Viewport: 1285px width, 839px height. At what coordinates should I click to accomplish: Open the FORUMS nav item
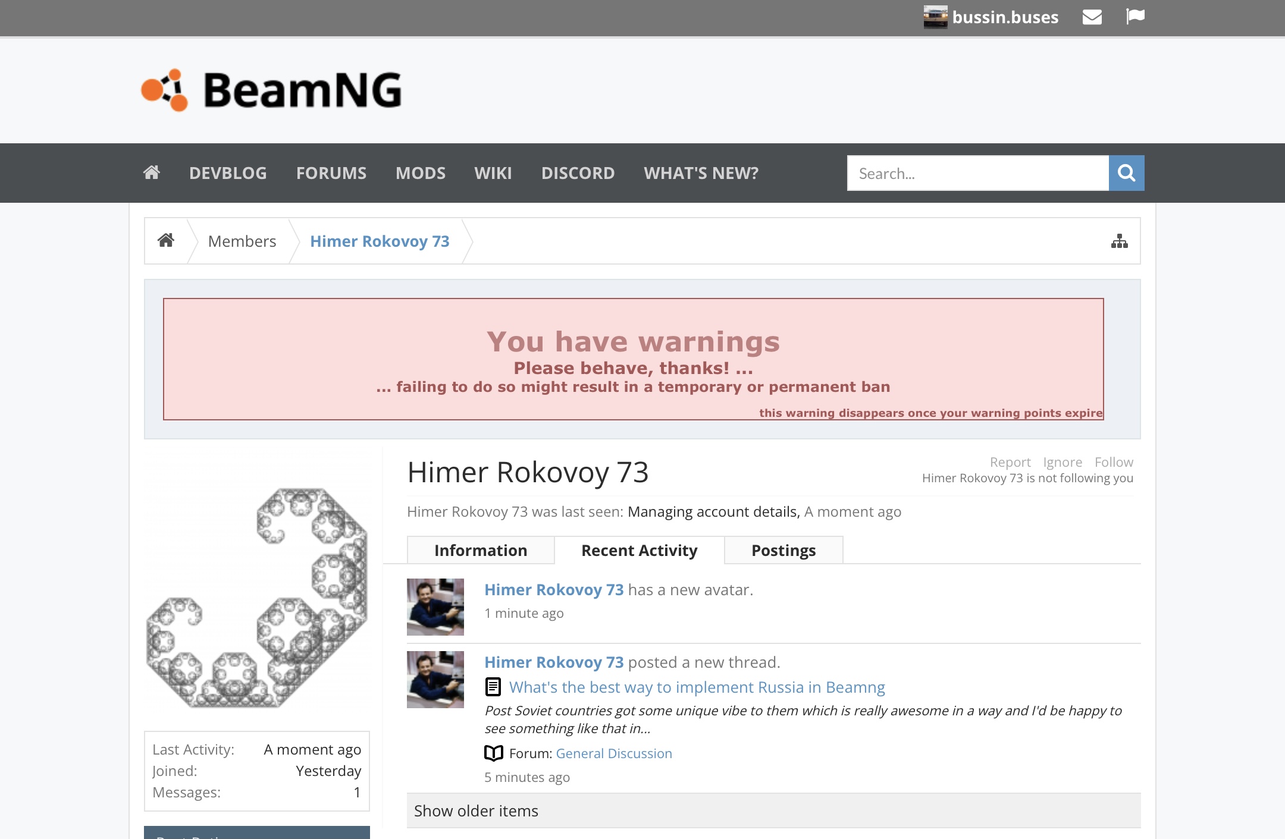pos(331,173)
